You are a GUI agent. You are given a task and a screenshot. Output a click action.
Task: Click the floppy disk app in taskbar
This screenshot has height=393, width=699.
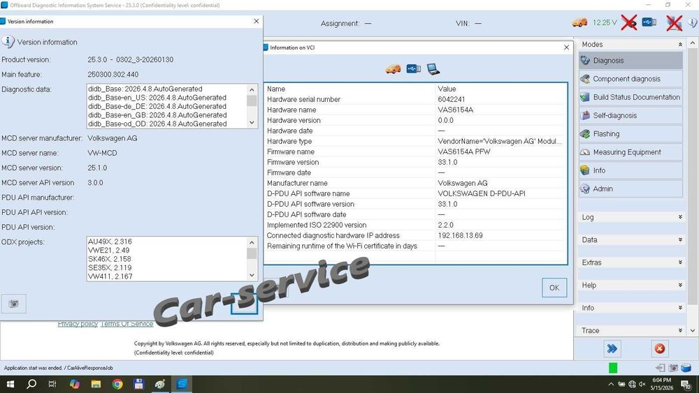pos(138,384)
